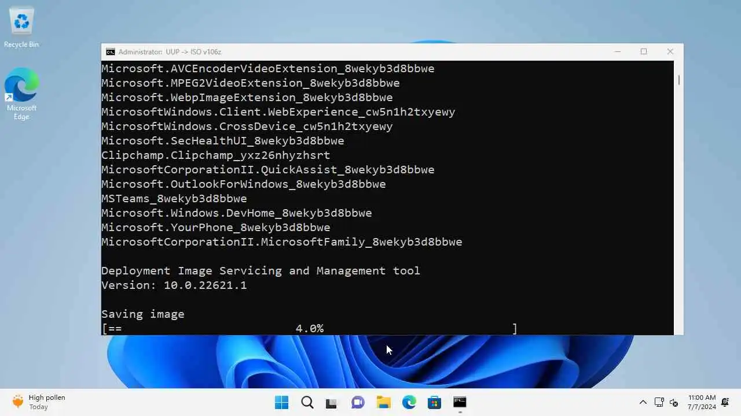
Task: Select the Microsoft Edge desktop shortcut
Action: click(x=21, y=94)
